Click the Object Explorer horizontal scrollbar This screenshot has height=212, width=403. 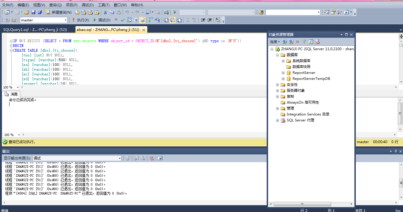coord(302,204)
